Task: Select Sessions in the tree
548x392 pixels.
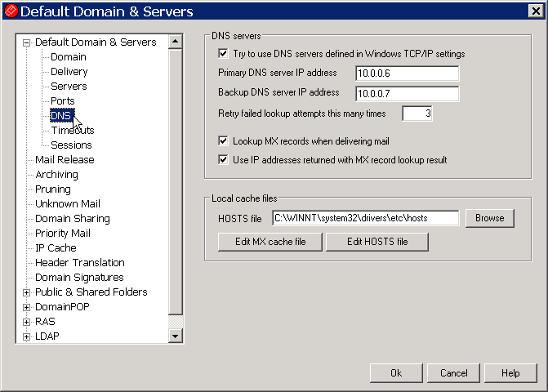Action: pyautogui.click(x=71, y=145)
